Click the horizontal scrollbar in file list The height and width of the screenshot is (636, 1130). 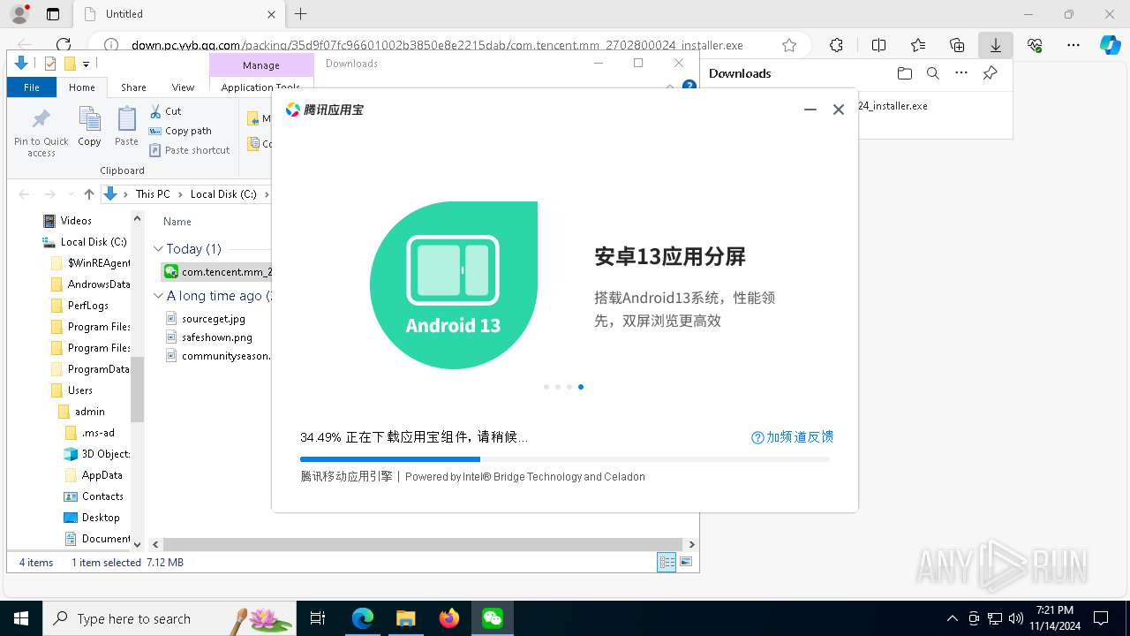423,545
